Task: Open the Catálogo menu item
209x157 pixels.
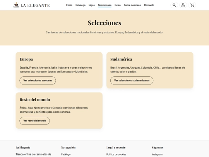Action: [x=81, y=5]
